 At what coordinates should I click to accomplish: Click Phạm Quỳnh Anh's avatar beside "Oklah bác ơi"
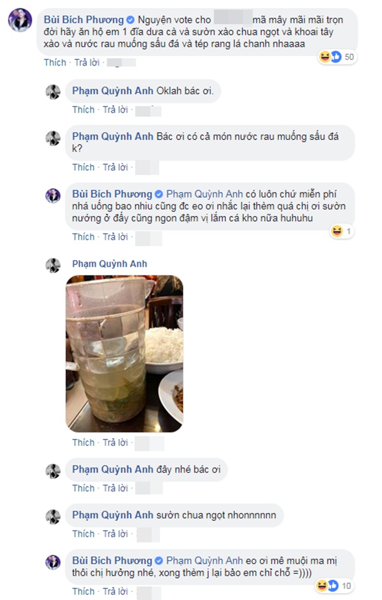53,92
